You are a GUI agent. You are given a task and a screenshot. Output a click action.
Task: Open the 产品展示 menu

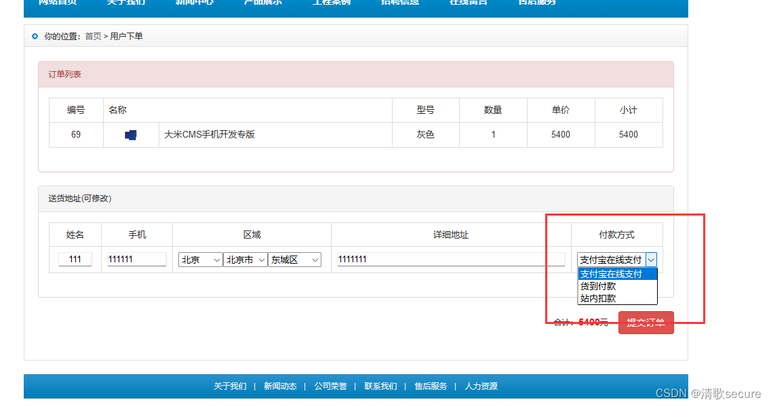pos(262,3)
